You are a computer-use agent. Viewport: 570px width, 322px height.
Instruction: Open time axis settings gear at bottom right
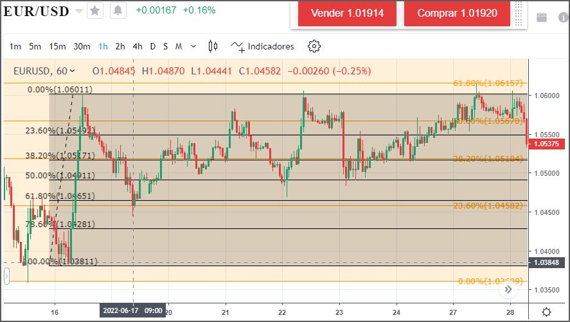pos(546,312)
